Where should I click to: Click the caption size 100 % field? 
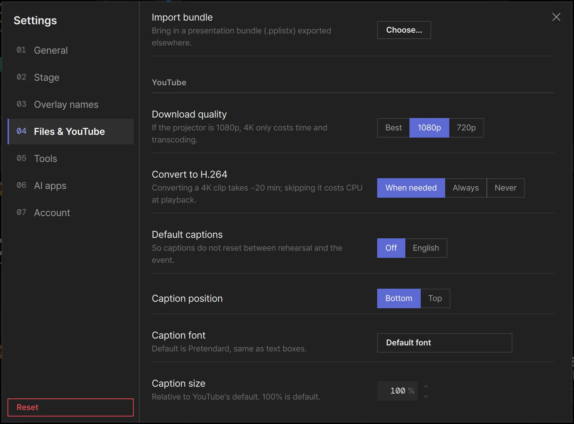click(x=397, y=391)
